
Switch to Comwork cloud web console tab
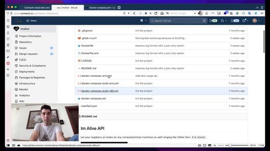(x=37, y=8)
